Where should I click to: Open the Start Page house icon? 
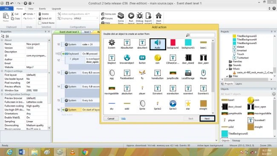pyautogui.click(x=159, y=18)
